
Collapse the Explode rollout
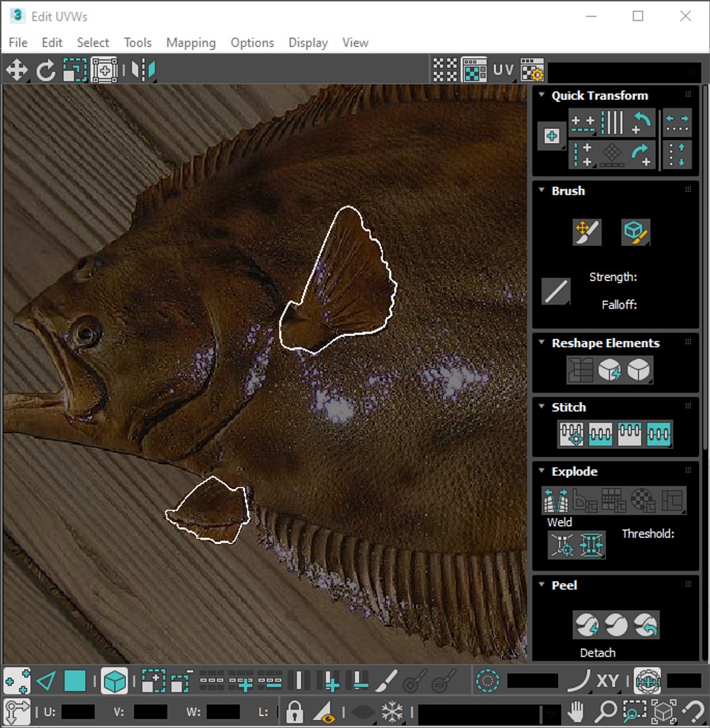click(542, 470)
